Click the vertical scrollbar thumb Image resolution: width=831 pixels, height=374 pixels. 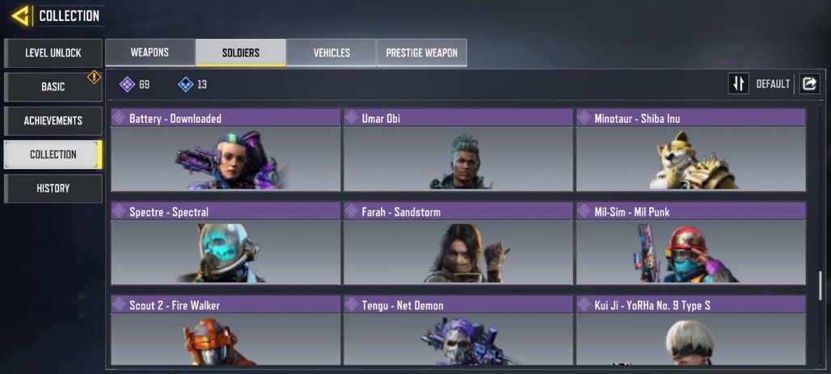pyautogui.click(x=821, y=285)
